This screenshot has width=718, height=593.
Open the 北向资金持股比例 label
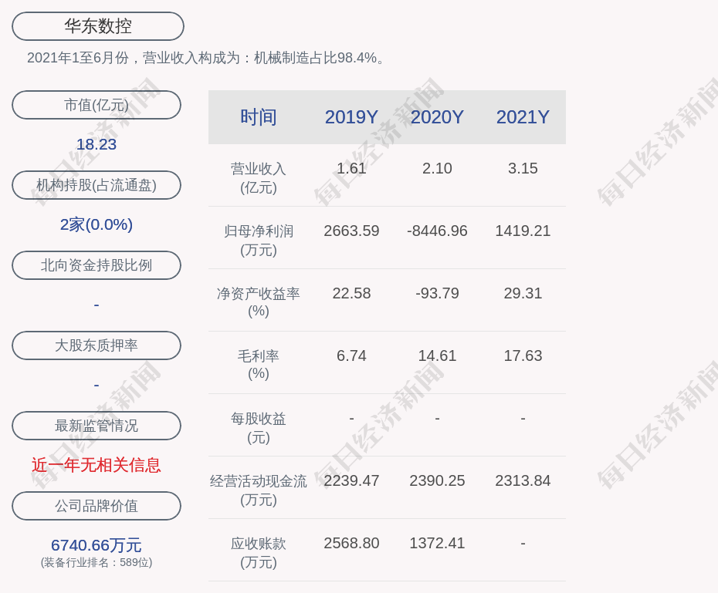pyautogui.click(x=97, y=265)
